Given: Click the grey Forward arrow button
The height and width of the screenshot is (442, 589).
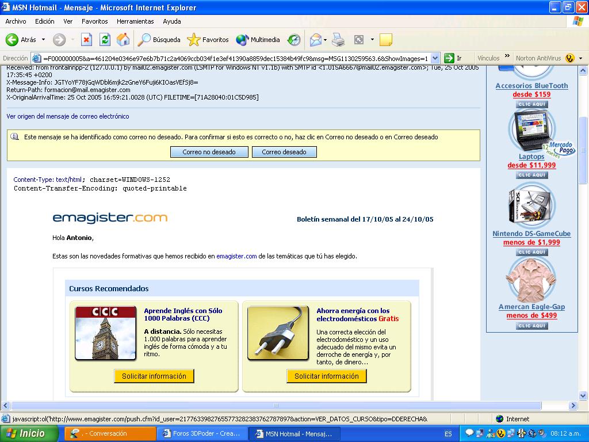Looking at the screenshot, I should tap(59, 40).
